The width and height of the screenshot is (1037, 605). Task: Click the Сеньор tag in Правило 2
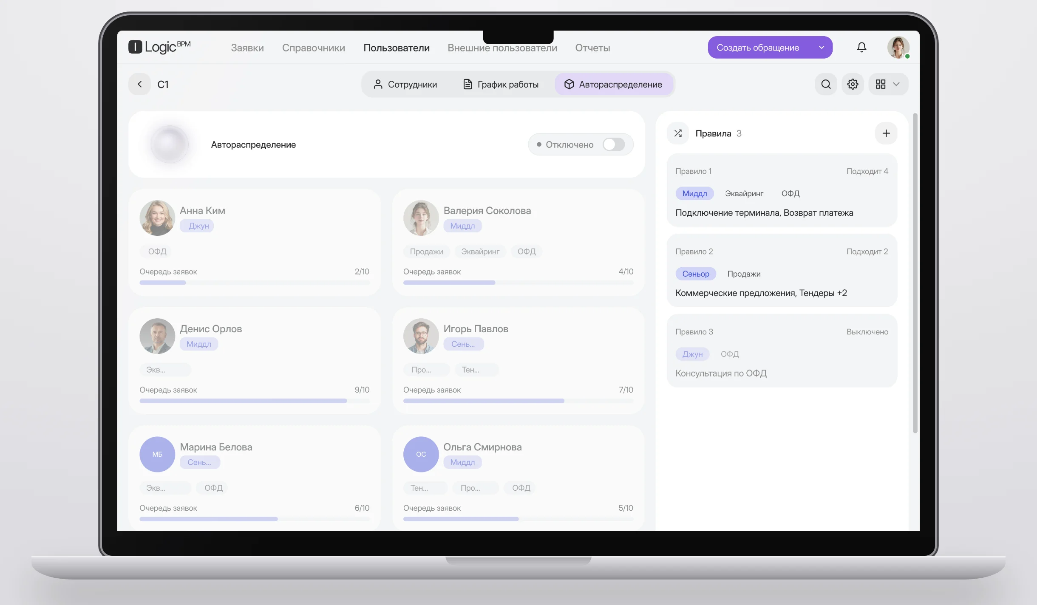click(x=696, y=274)
